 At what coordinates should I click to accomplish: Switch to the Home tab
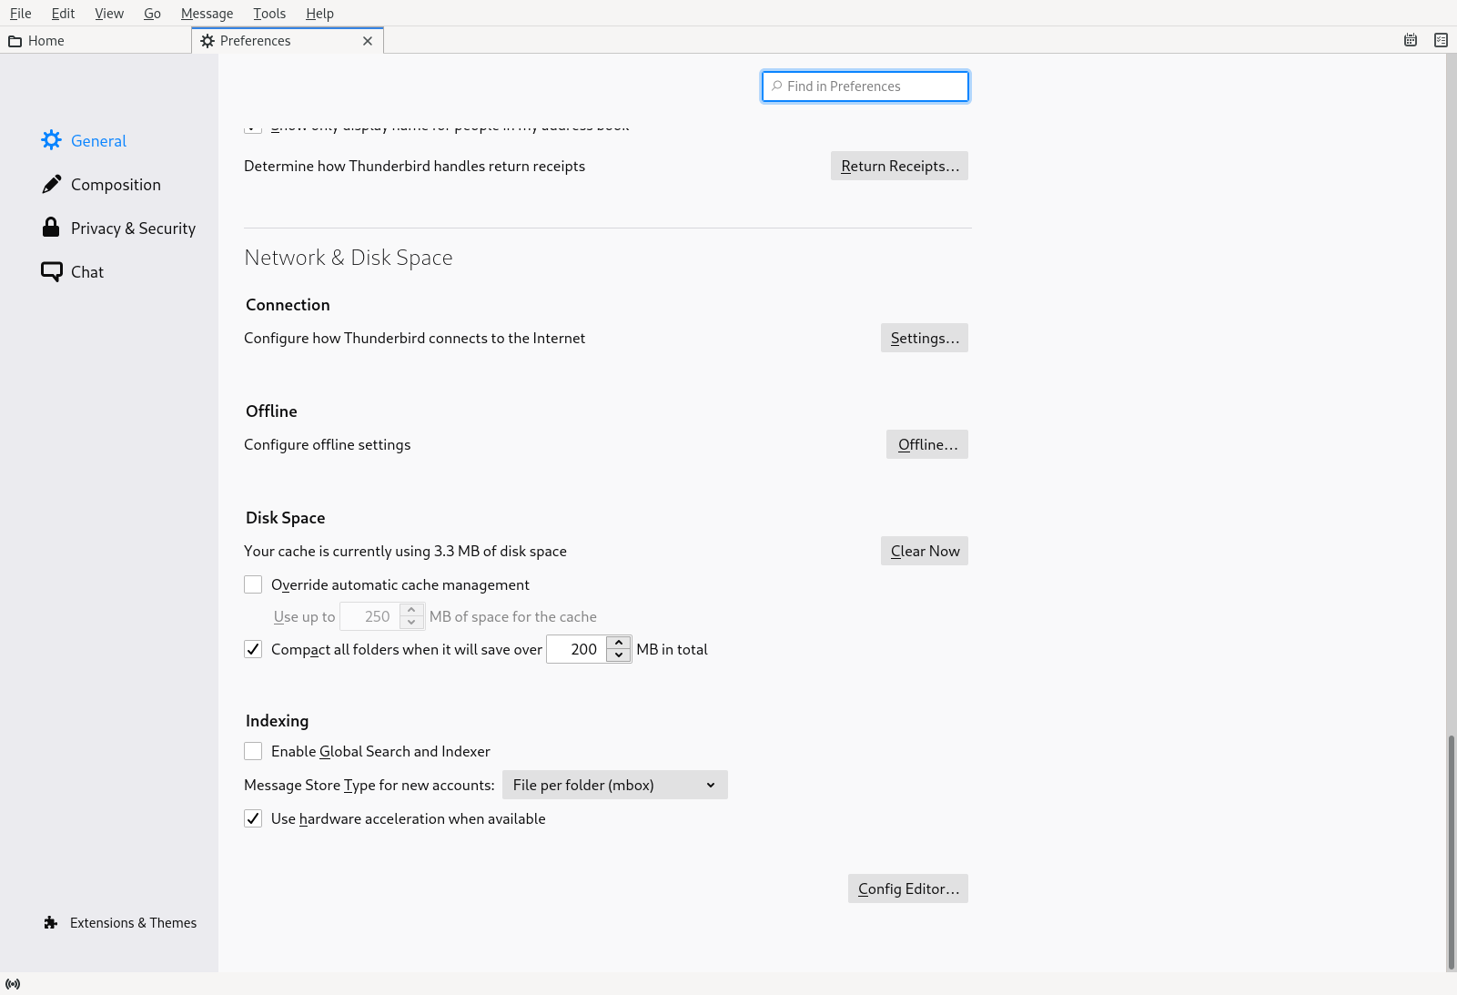(x=46, y=41)
